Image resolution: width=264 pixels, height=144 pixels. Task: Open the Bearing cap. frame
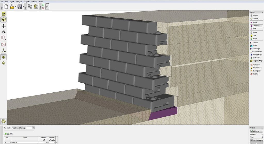tap(256, 71)
